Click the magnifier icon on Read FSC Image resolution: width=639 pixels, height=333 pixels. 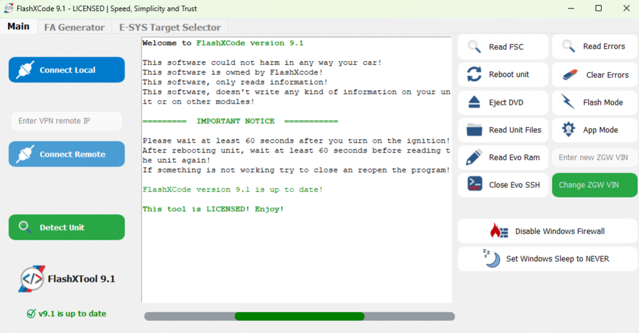[474, 47]
